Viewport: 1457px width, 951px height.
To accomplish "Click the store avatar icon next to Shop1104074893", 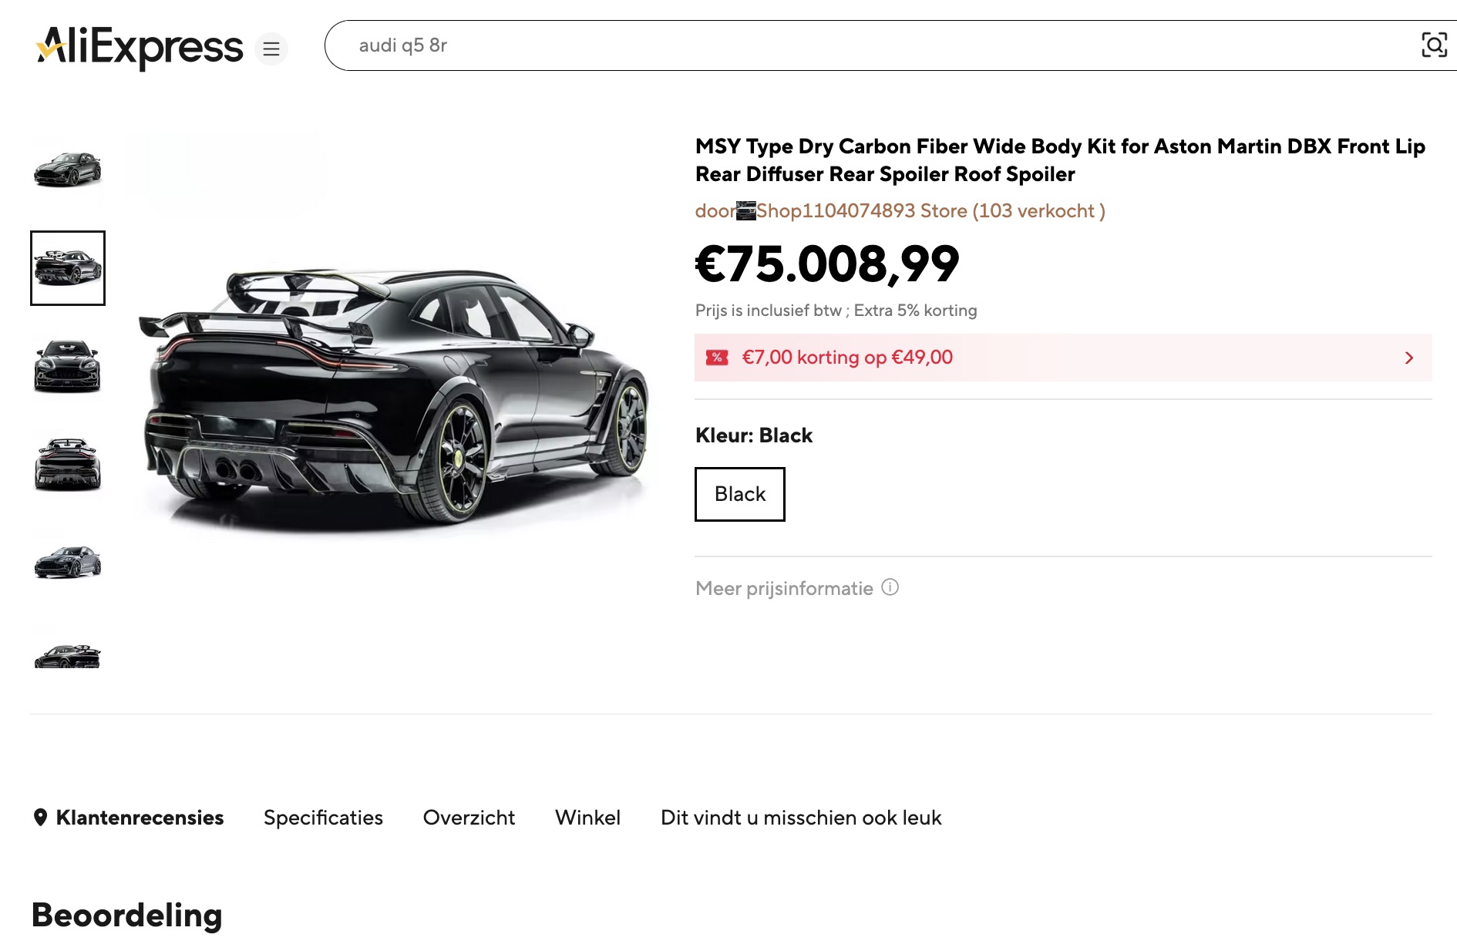I will coord(746,210).
